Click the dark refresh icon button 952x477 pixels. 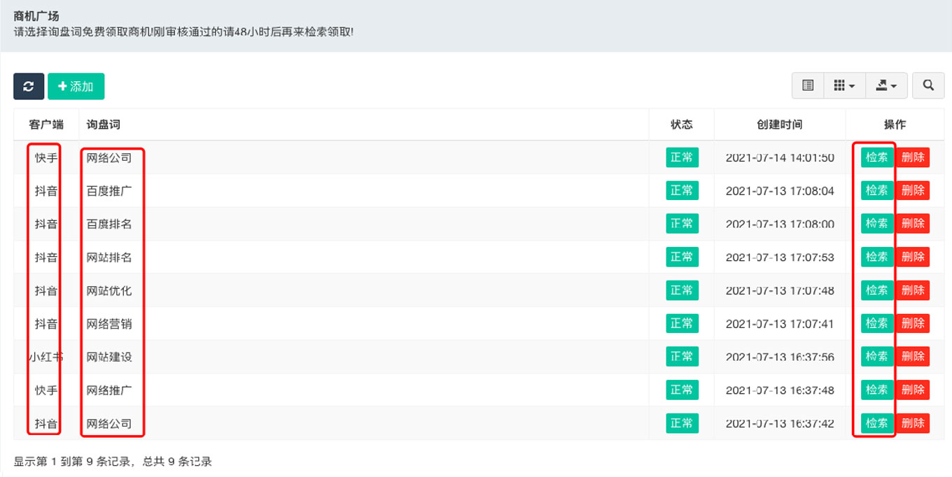(29, 86)
